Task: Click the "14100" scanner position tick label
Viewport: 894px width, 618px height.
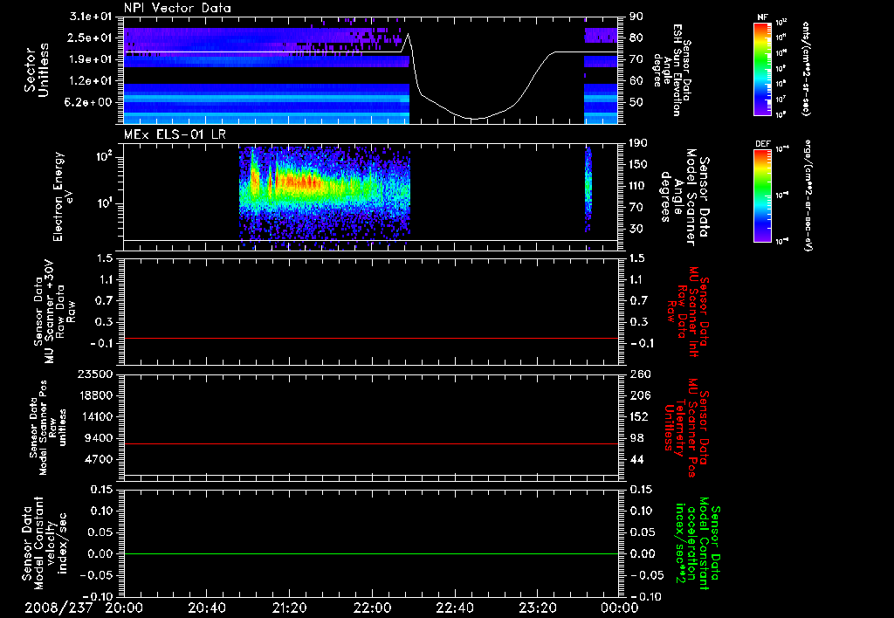Action: [96, 416]
